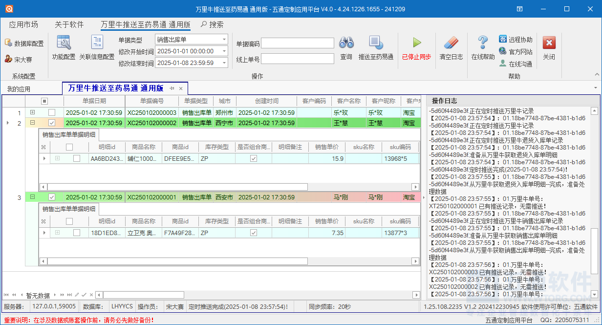
Task: Go to last record in navigator
Action: click(x=69, y=295)
